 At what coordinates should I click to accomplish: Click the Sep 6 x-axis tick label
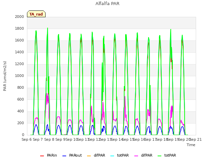27,139
